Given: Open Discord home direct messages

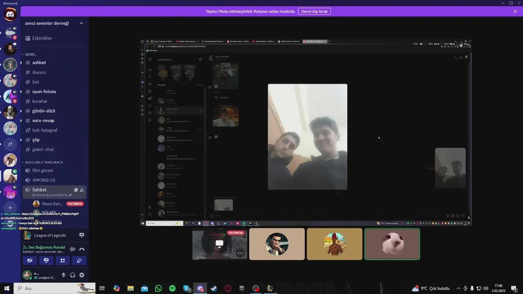Looking at the screenshot, I should point(10,14).
